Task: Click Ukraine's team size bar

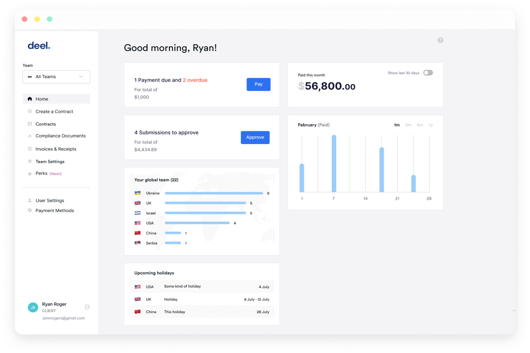Action: click(x=214, y=193)
